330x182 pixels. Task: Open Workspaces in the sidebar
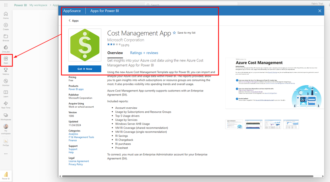tap(6, 117)
